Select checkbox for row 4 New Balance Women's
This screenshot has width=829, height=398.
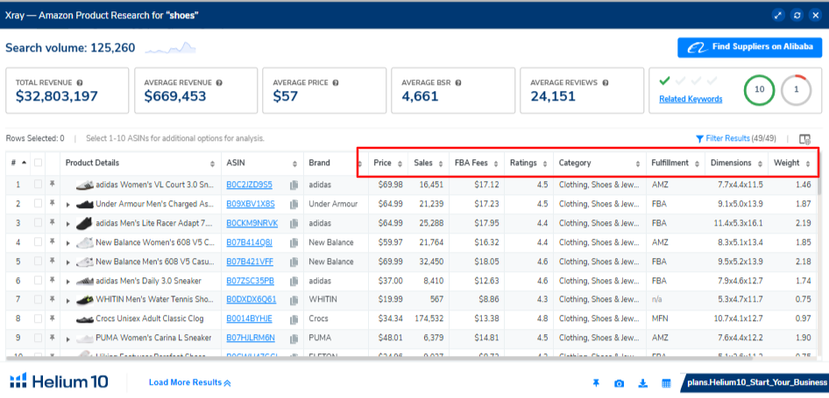click(38, 242)
